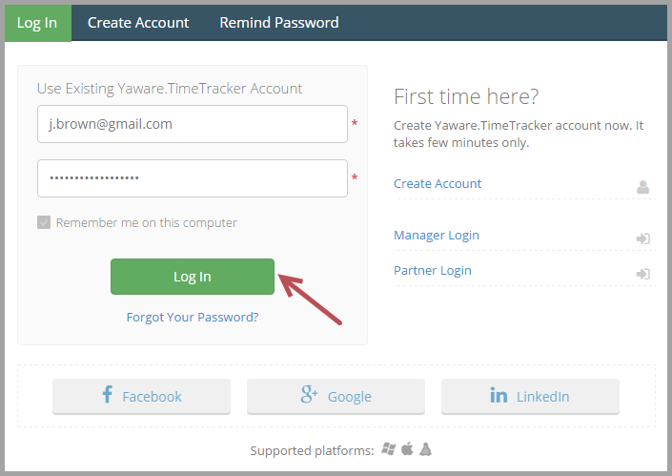Open the Manager Login link

coord(437,235)
